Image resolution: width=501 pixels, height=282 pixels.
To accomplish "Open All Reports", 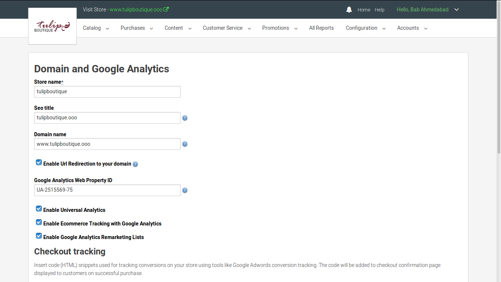I will pos(321,28).
